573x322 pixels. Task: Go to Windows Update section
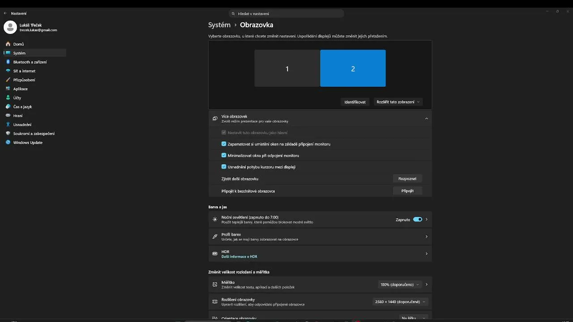click(x=35, y=143)
